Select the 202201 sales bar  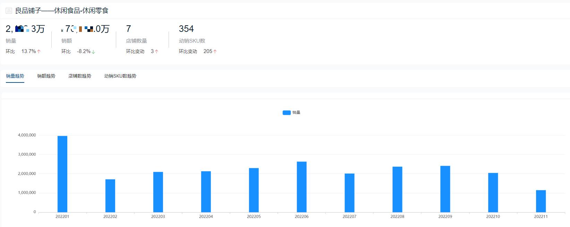[62, 174]
